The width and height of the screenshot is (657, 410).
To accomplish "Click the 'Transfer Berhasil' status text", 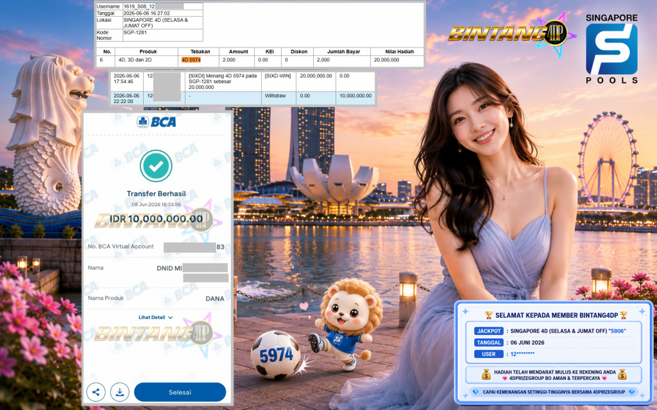I will pyautogui.click(x=157, y=193).
